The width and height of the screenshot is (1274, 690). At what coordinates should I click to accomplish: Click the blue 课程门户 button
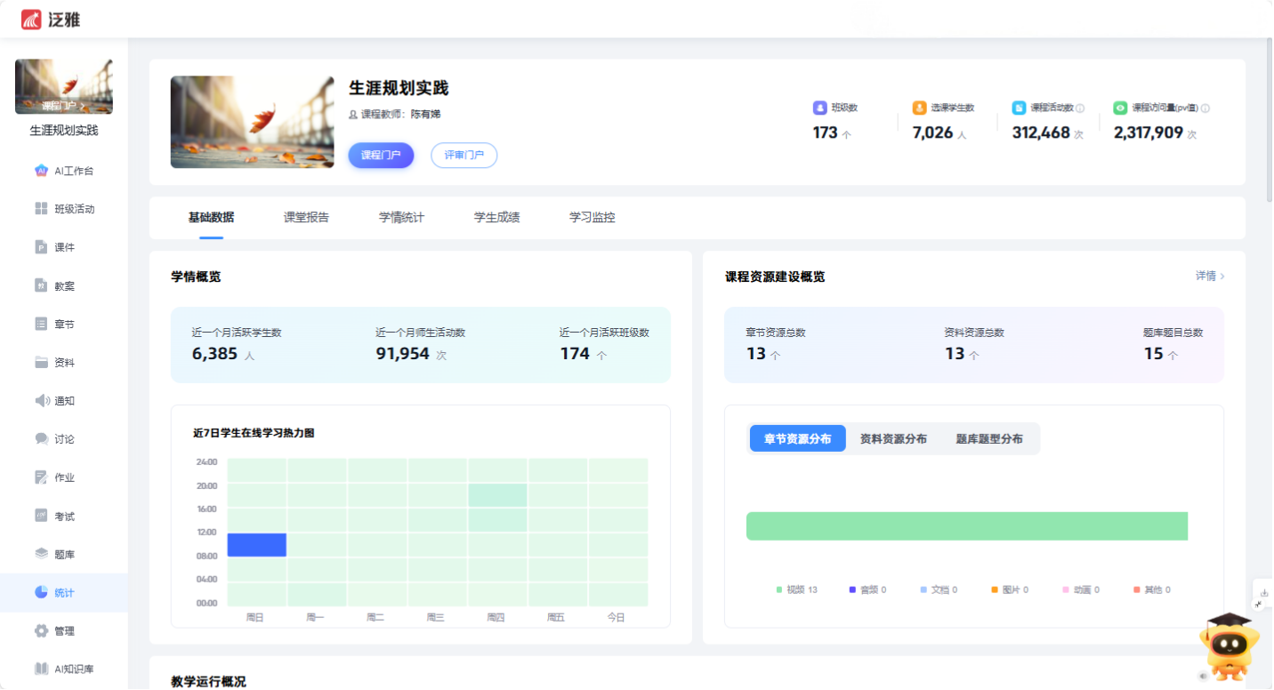pos(381,155)
